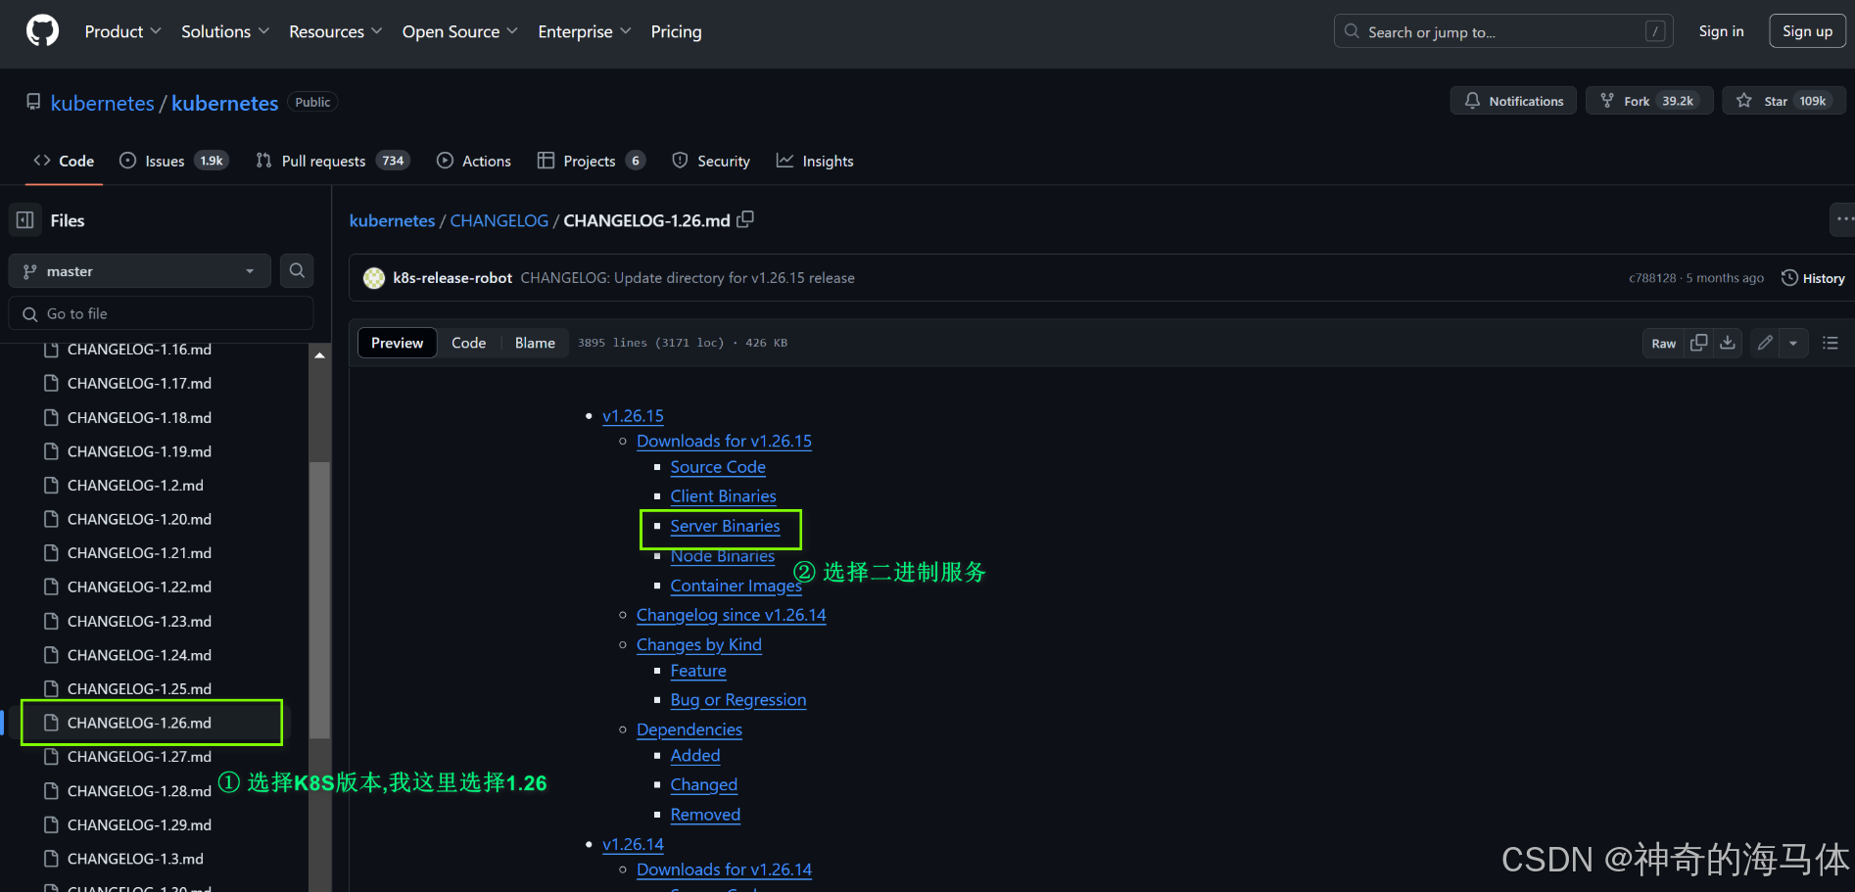
Task: Open k8s-release-robot author link
Action: coord(452,278)
